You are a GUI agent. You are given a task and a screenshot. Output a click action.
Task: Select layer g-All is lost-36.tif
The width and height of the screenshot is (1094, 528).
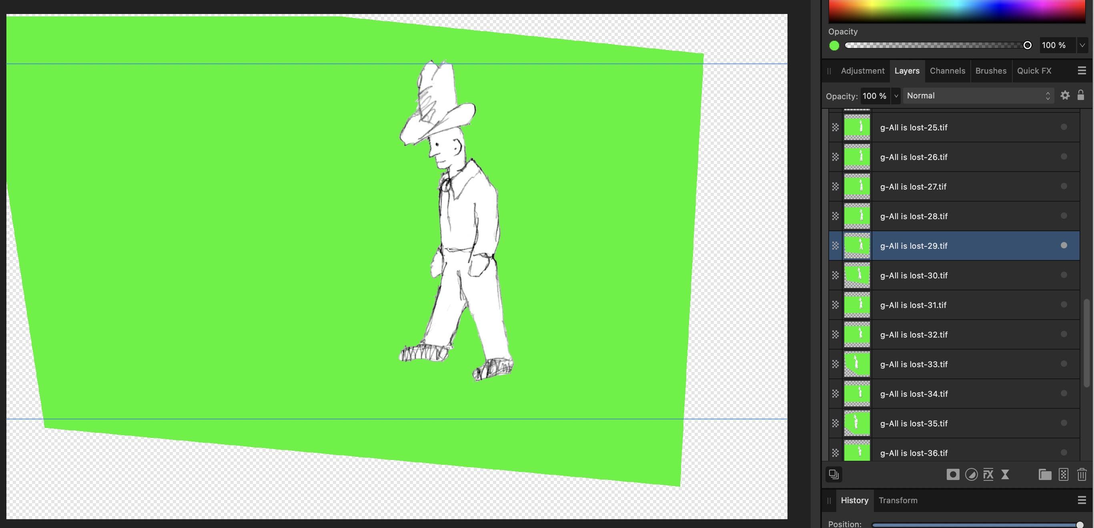[954, 451]
